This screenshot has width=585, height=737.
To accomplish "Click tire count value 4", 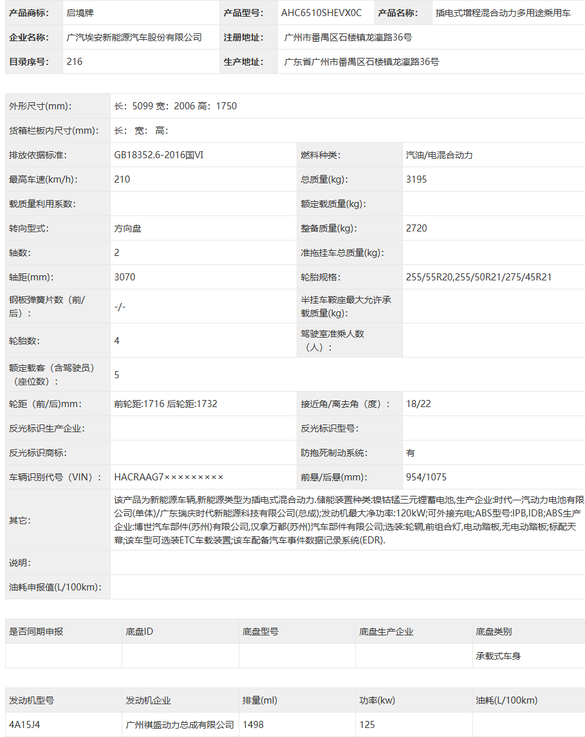I will click(116, 341).
